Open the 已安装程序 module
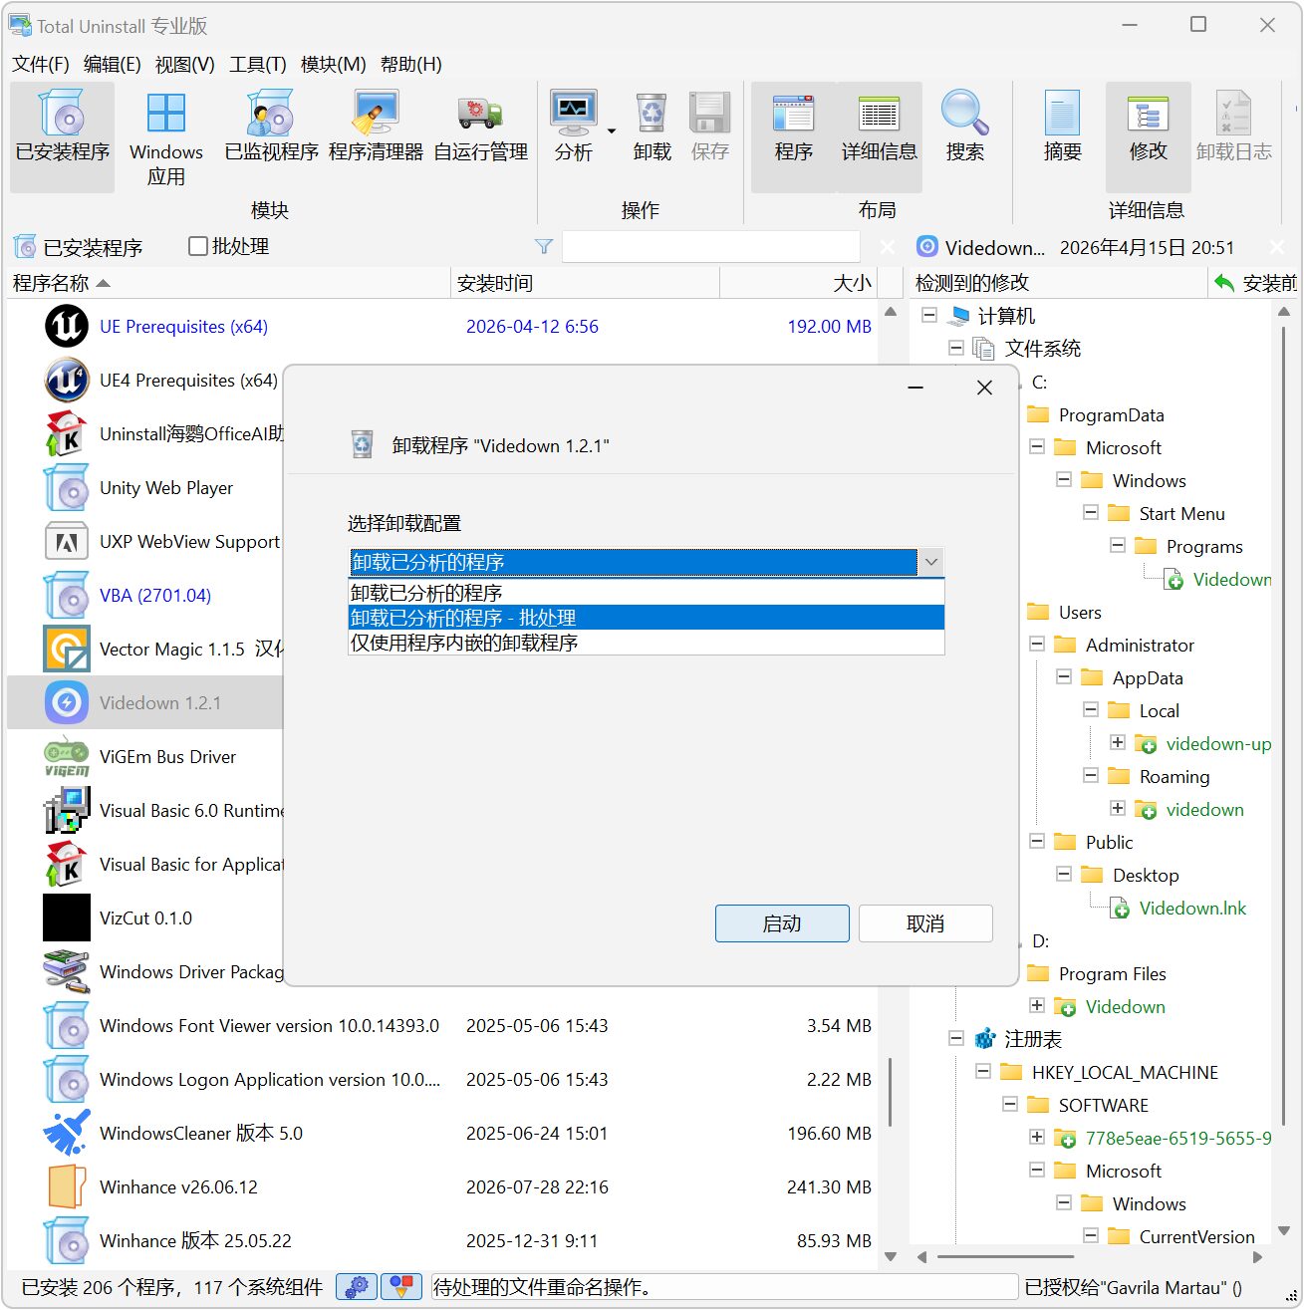This screenshot has height=1310, width=1304. click(62, 136)
